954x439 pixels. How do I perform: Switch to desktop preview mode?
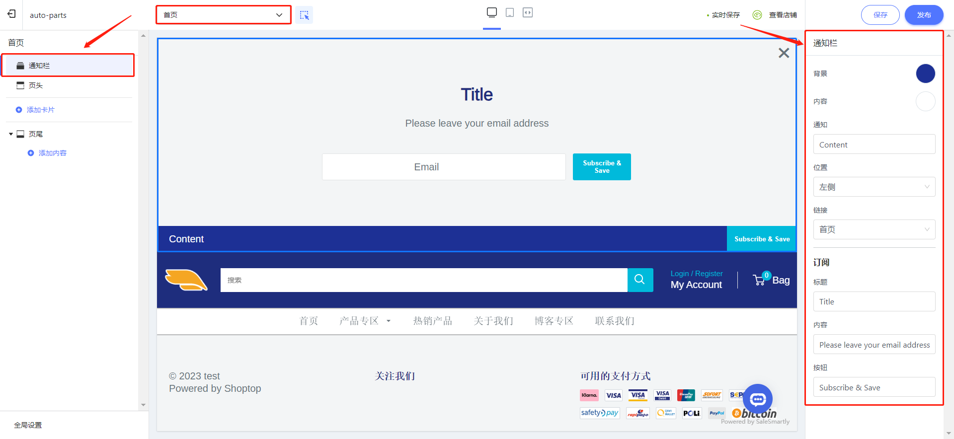click(x=491, y=12)
